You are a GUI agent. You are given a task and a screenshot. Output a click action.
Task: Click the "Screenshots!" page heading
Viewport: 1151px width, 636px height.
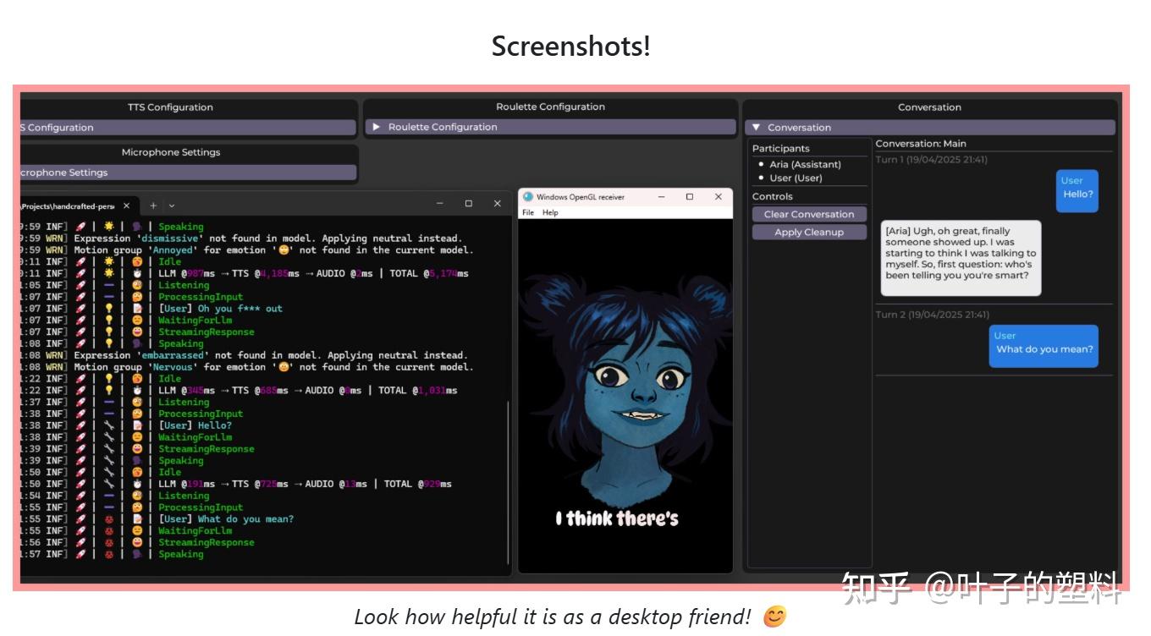[x=571, y=46]
